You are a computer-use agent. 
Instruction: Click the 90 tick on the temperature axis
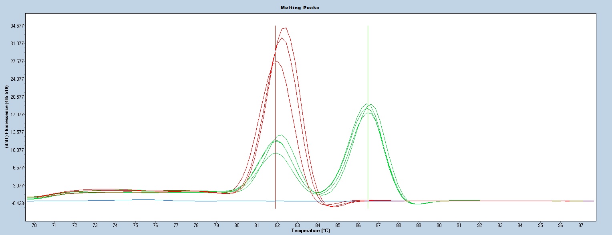coord(439,225)
